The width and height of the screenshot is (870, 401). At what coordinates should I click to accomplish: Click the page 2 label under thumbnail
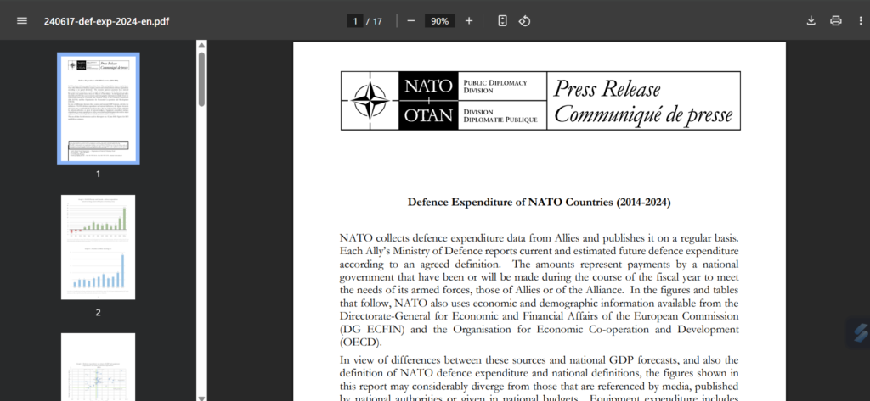pyautogui.click(x=99, y=312)
